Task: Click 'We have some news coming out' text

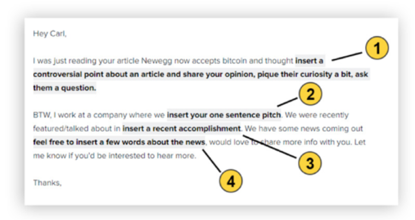Action: point(304,128)
